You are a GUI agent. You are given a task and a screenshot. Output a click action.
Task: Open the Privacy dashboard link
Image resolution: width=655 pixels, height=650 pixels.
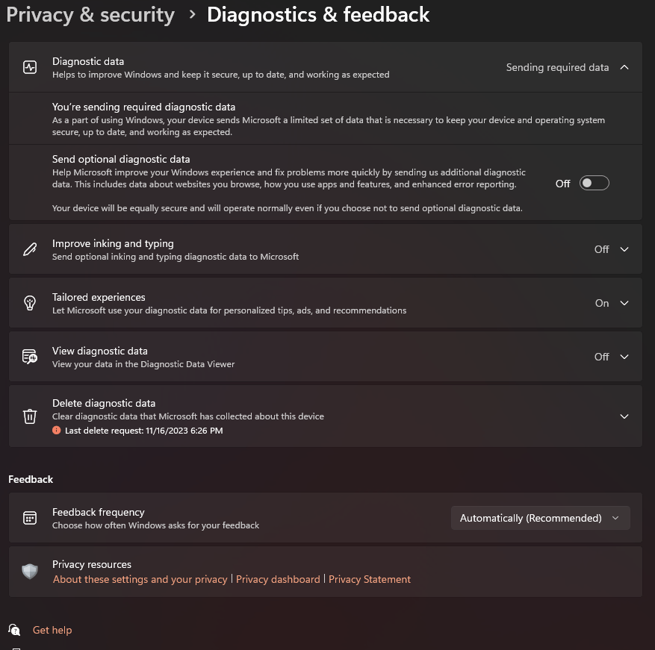(x=278, y=579)
